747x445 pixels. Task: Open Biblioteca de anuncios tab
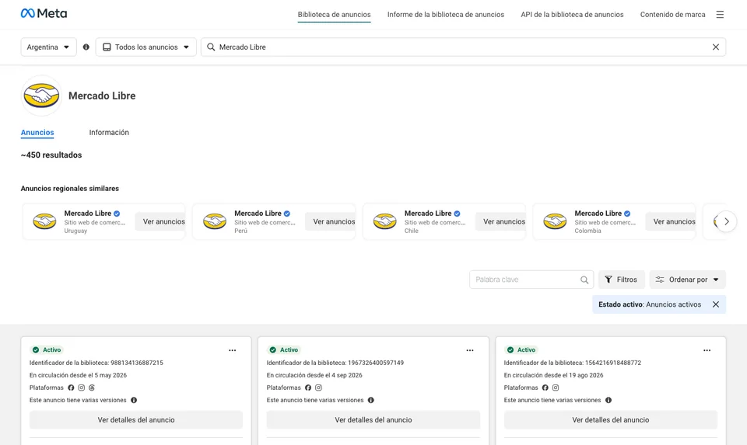(x=334, y=15)
